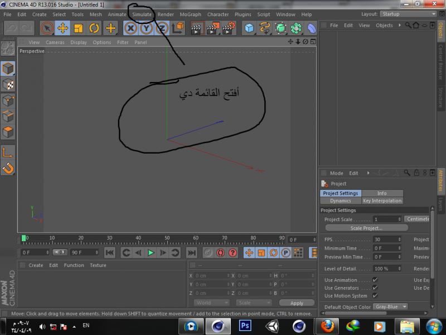Screen dimensions: 446x335
Task: Select the Scale tool icon
Action: 79,28
